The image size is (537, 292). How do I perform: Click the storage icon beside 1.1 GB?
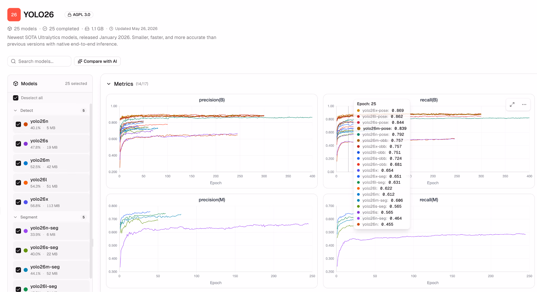tap(87, 29)
